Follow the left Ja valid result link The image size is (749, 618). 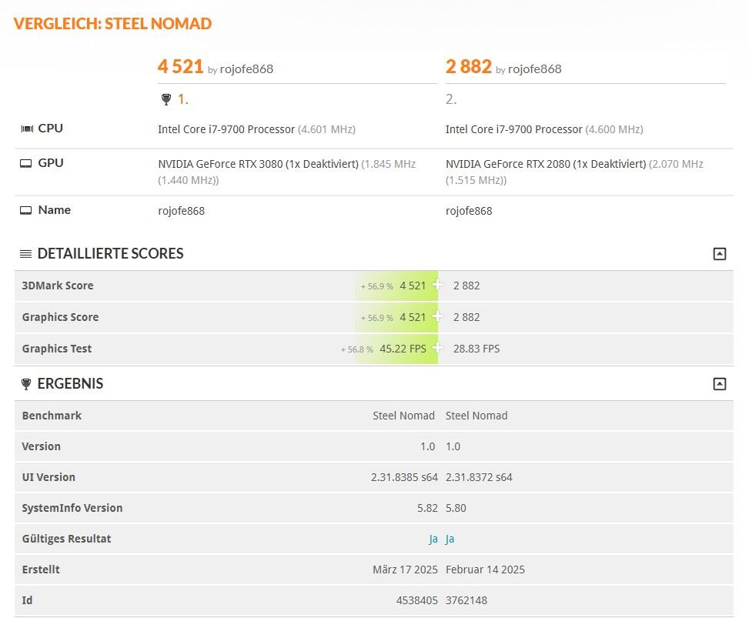433,539
